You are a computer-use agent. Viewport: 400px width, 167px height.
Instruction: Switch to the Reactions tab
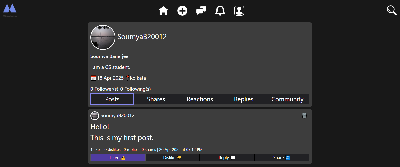200,99
